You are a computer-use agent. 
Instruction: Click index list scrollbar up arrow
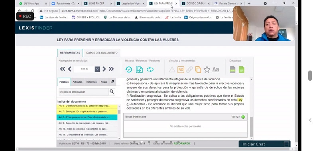tap(119, 107)
